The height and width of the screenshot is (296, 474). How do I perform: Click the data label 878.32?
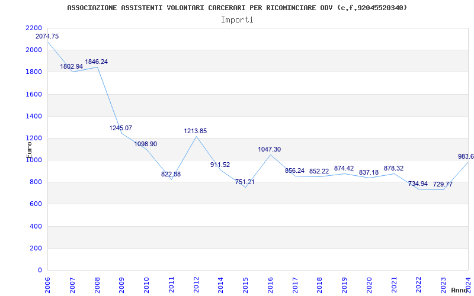point(393,169)
